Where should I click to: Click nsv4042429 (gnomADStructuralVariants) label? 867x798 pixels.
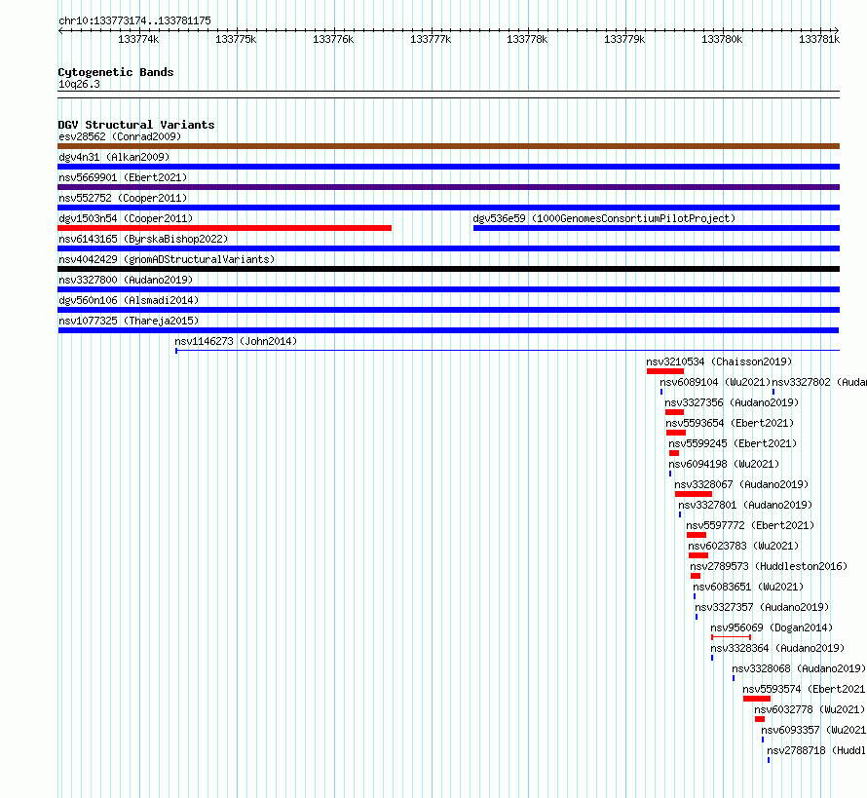(167, 259)
